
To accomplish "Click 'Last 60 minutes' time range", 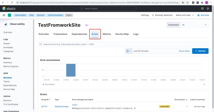I will point(141,51).
